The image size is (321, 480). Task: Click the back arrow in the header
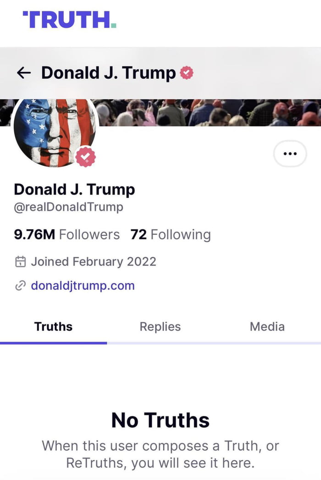(23, 72)
